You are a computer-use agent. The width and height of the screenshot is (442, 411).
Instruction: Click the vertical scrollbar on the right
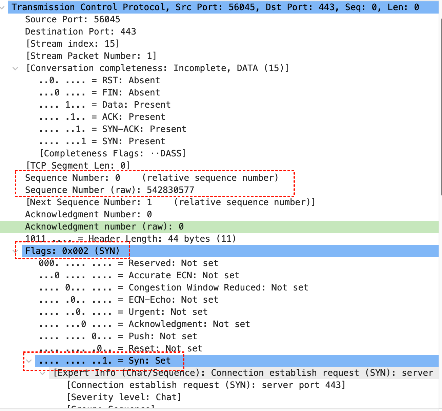pyautogui.click(x=440, y=102)
